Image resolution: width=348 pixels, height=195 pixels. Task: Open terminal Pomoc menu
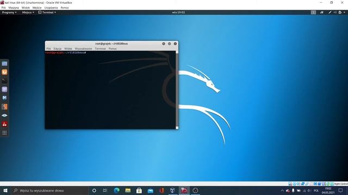[113, 49]
